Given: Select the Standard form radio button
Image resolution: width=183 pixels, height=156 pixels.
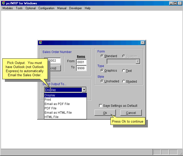Looking at the screenshot, I should coord(102,56).
